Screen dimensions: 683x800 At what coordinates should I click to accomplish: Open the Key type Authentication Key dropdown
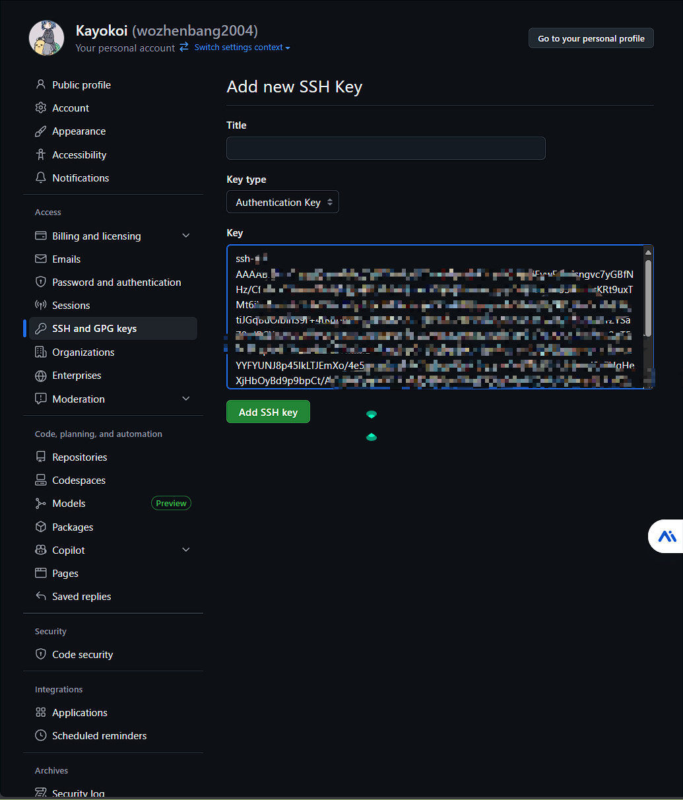[x=282, y=202]
